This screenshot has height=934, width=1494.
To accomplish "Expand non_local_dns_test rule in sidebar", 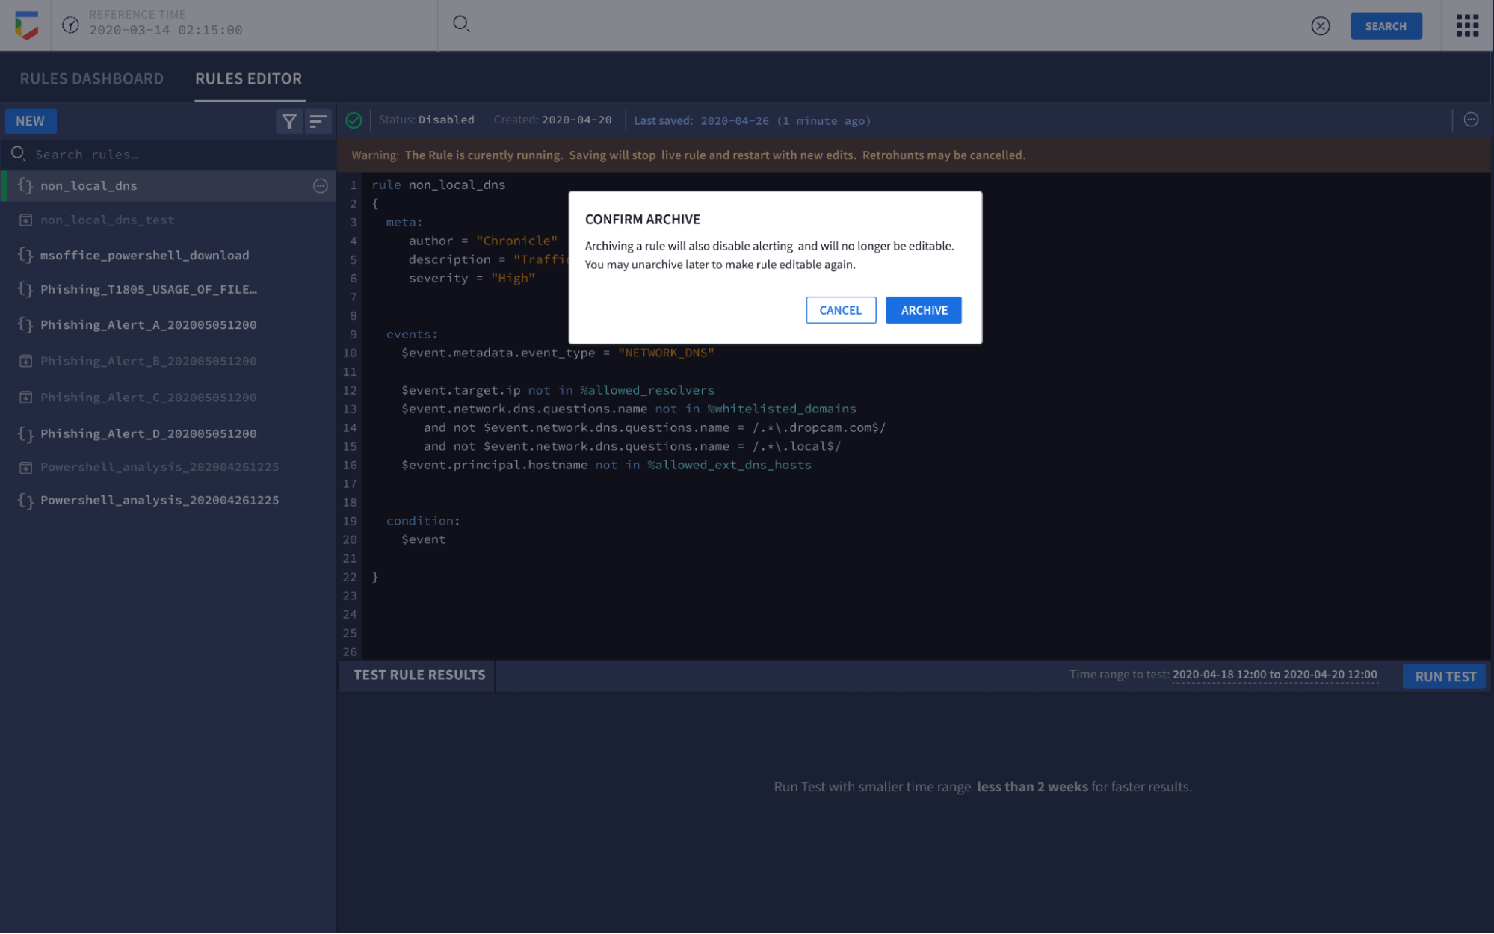I will coord(108,220).
